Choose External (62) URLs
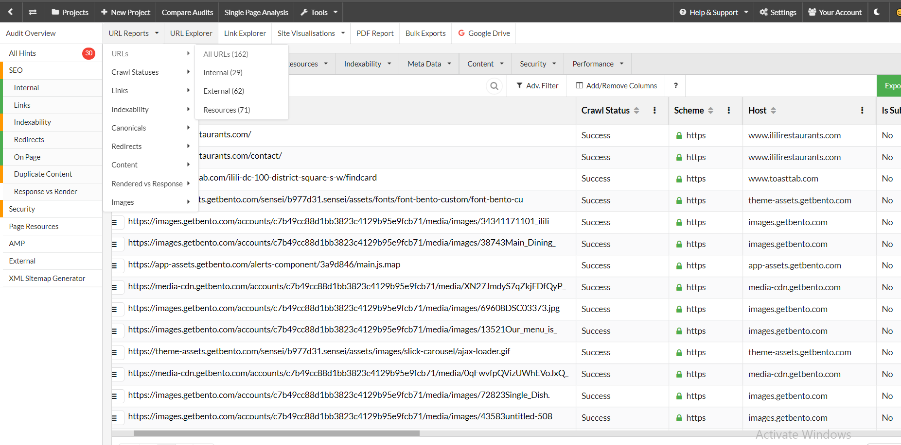Image resolution: width=901 pixels, height=445 pixels. pyautogui.click(x=242, y=91)
